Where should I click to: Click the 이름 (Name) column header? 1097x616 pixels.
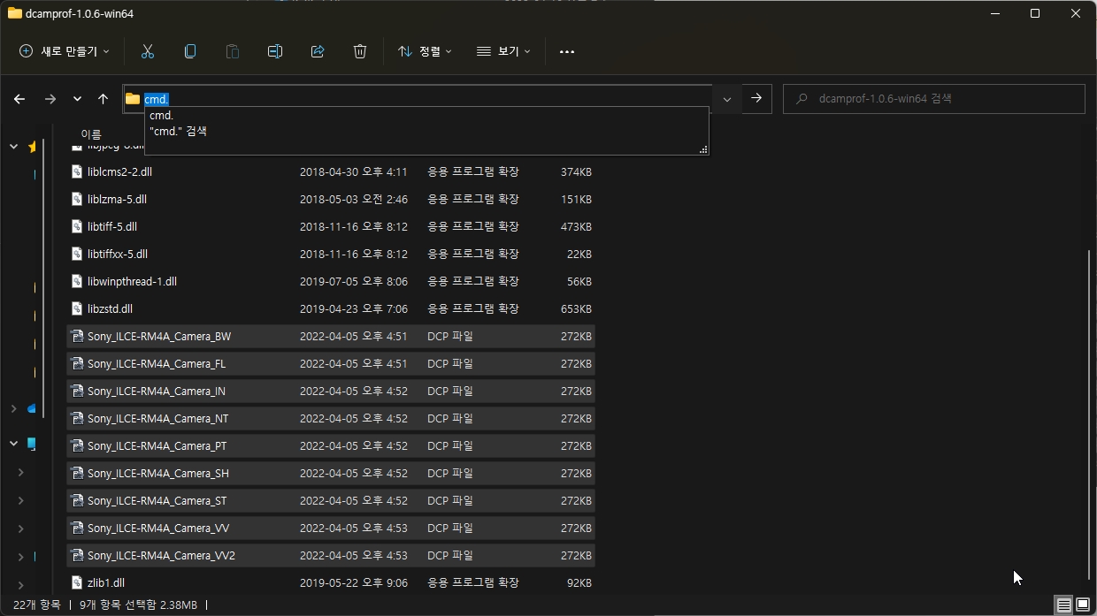click(91, 134)
